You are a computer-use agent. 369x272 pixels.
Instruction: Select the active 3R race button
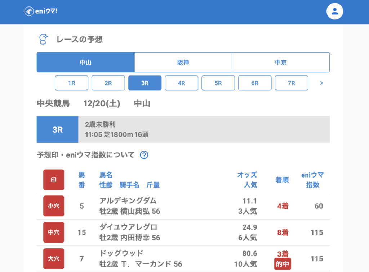click(x=145, y=83)
